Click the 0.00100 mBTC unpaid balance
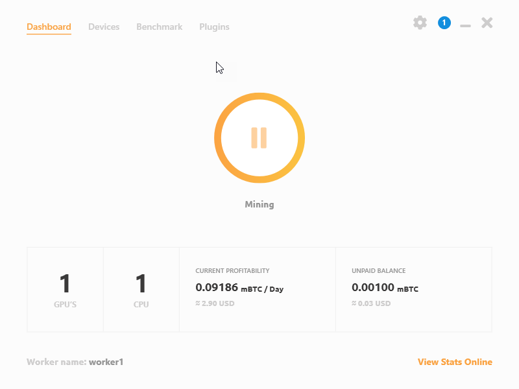 [385, 288]
